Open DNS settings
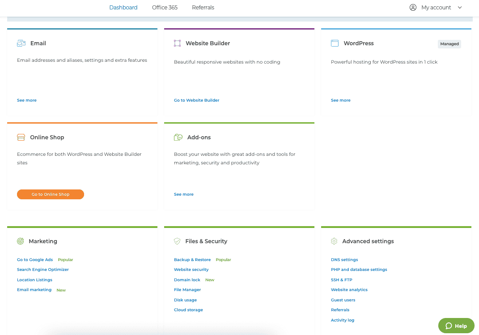This screenshot has height=335, width=479. click(x=344, y=260)
